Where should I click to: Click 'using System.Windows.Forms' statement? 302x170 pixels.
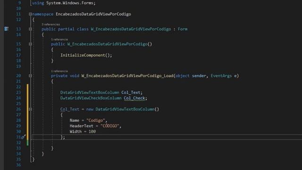[x=64, y=3]
